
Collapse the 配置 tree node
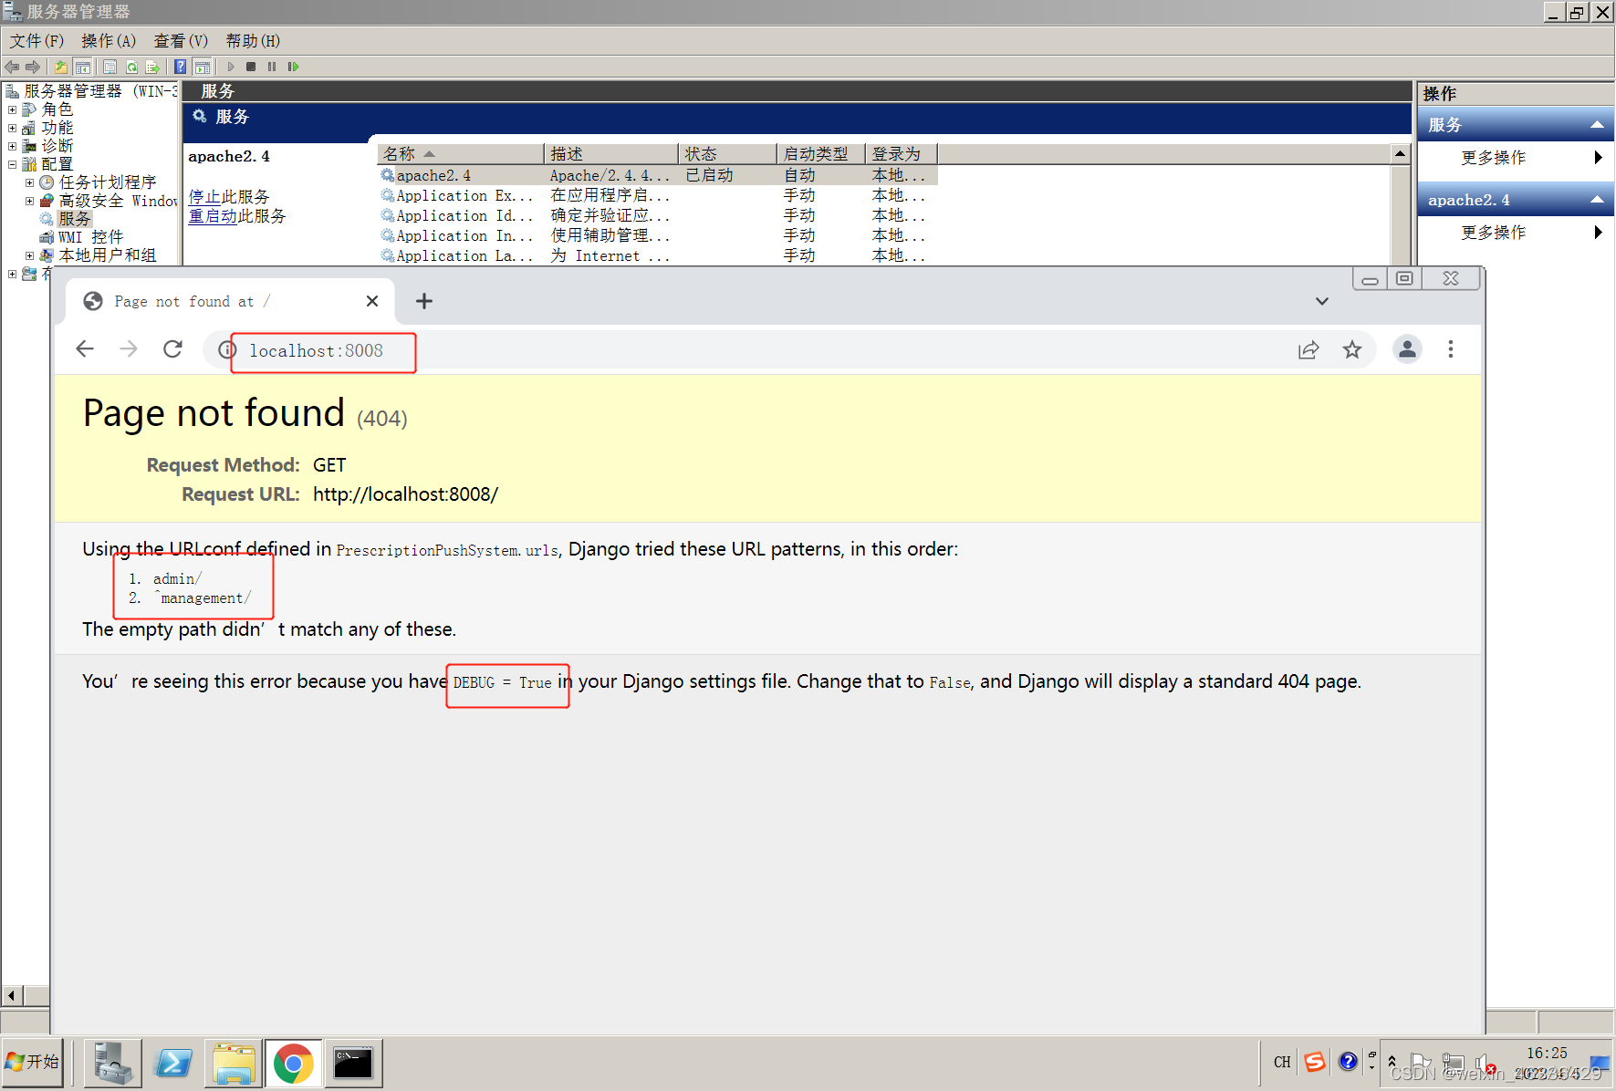point(13,164)
